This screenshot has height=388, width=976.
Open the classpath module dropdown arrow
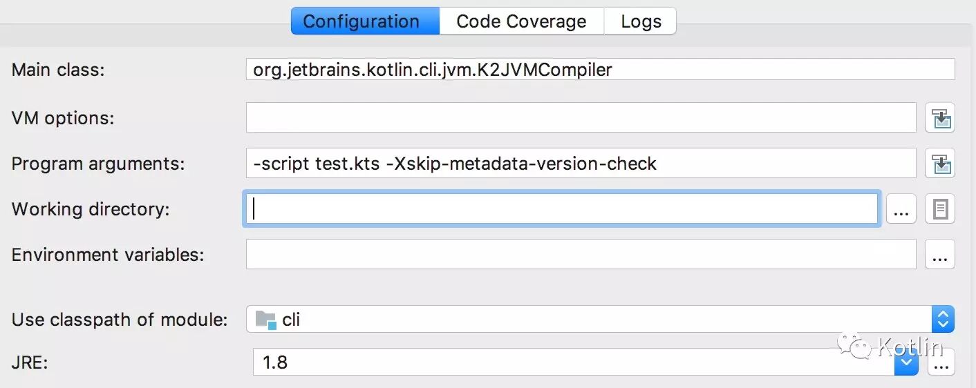click(x=943, y=319)
